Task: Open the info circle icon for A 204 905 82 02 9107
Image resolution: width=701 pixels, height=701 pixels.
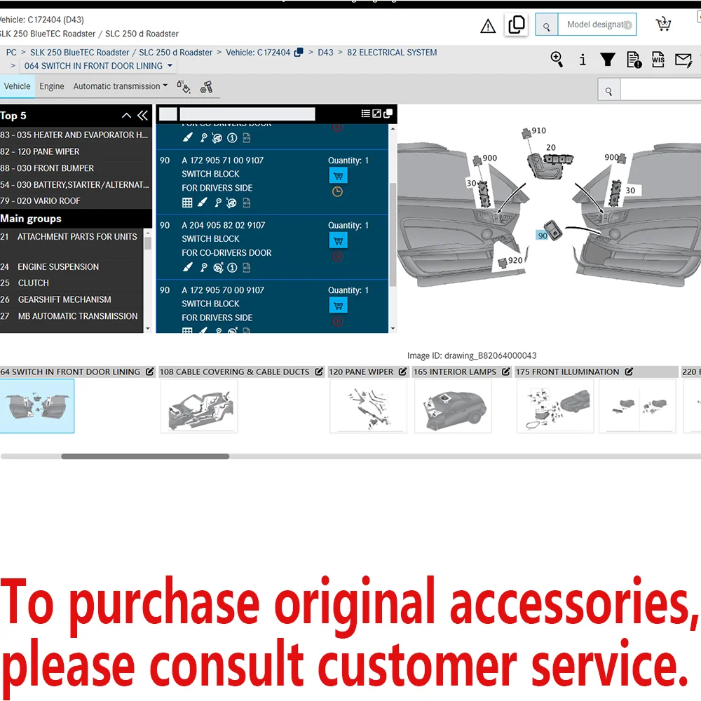Action: 232,267
